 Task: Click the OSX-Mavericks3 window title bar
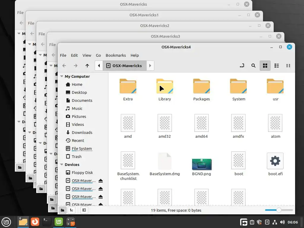coord(165,37)
